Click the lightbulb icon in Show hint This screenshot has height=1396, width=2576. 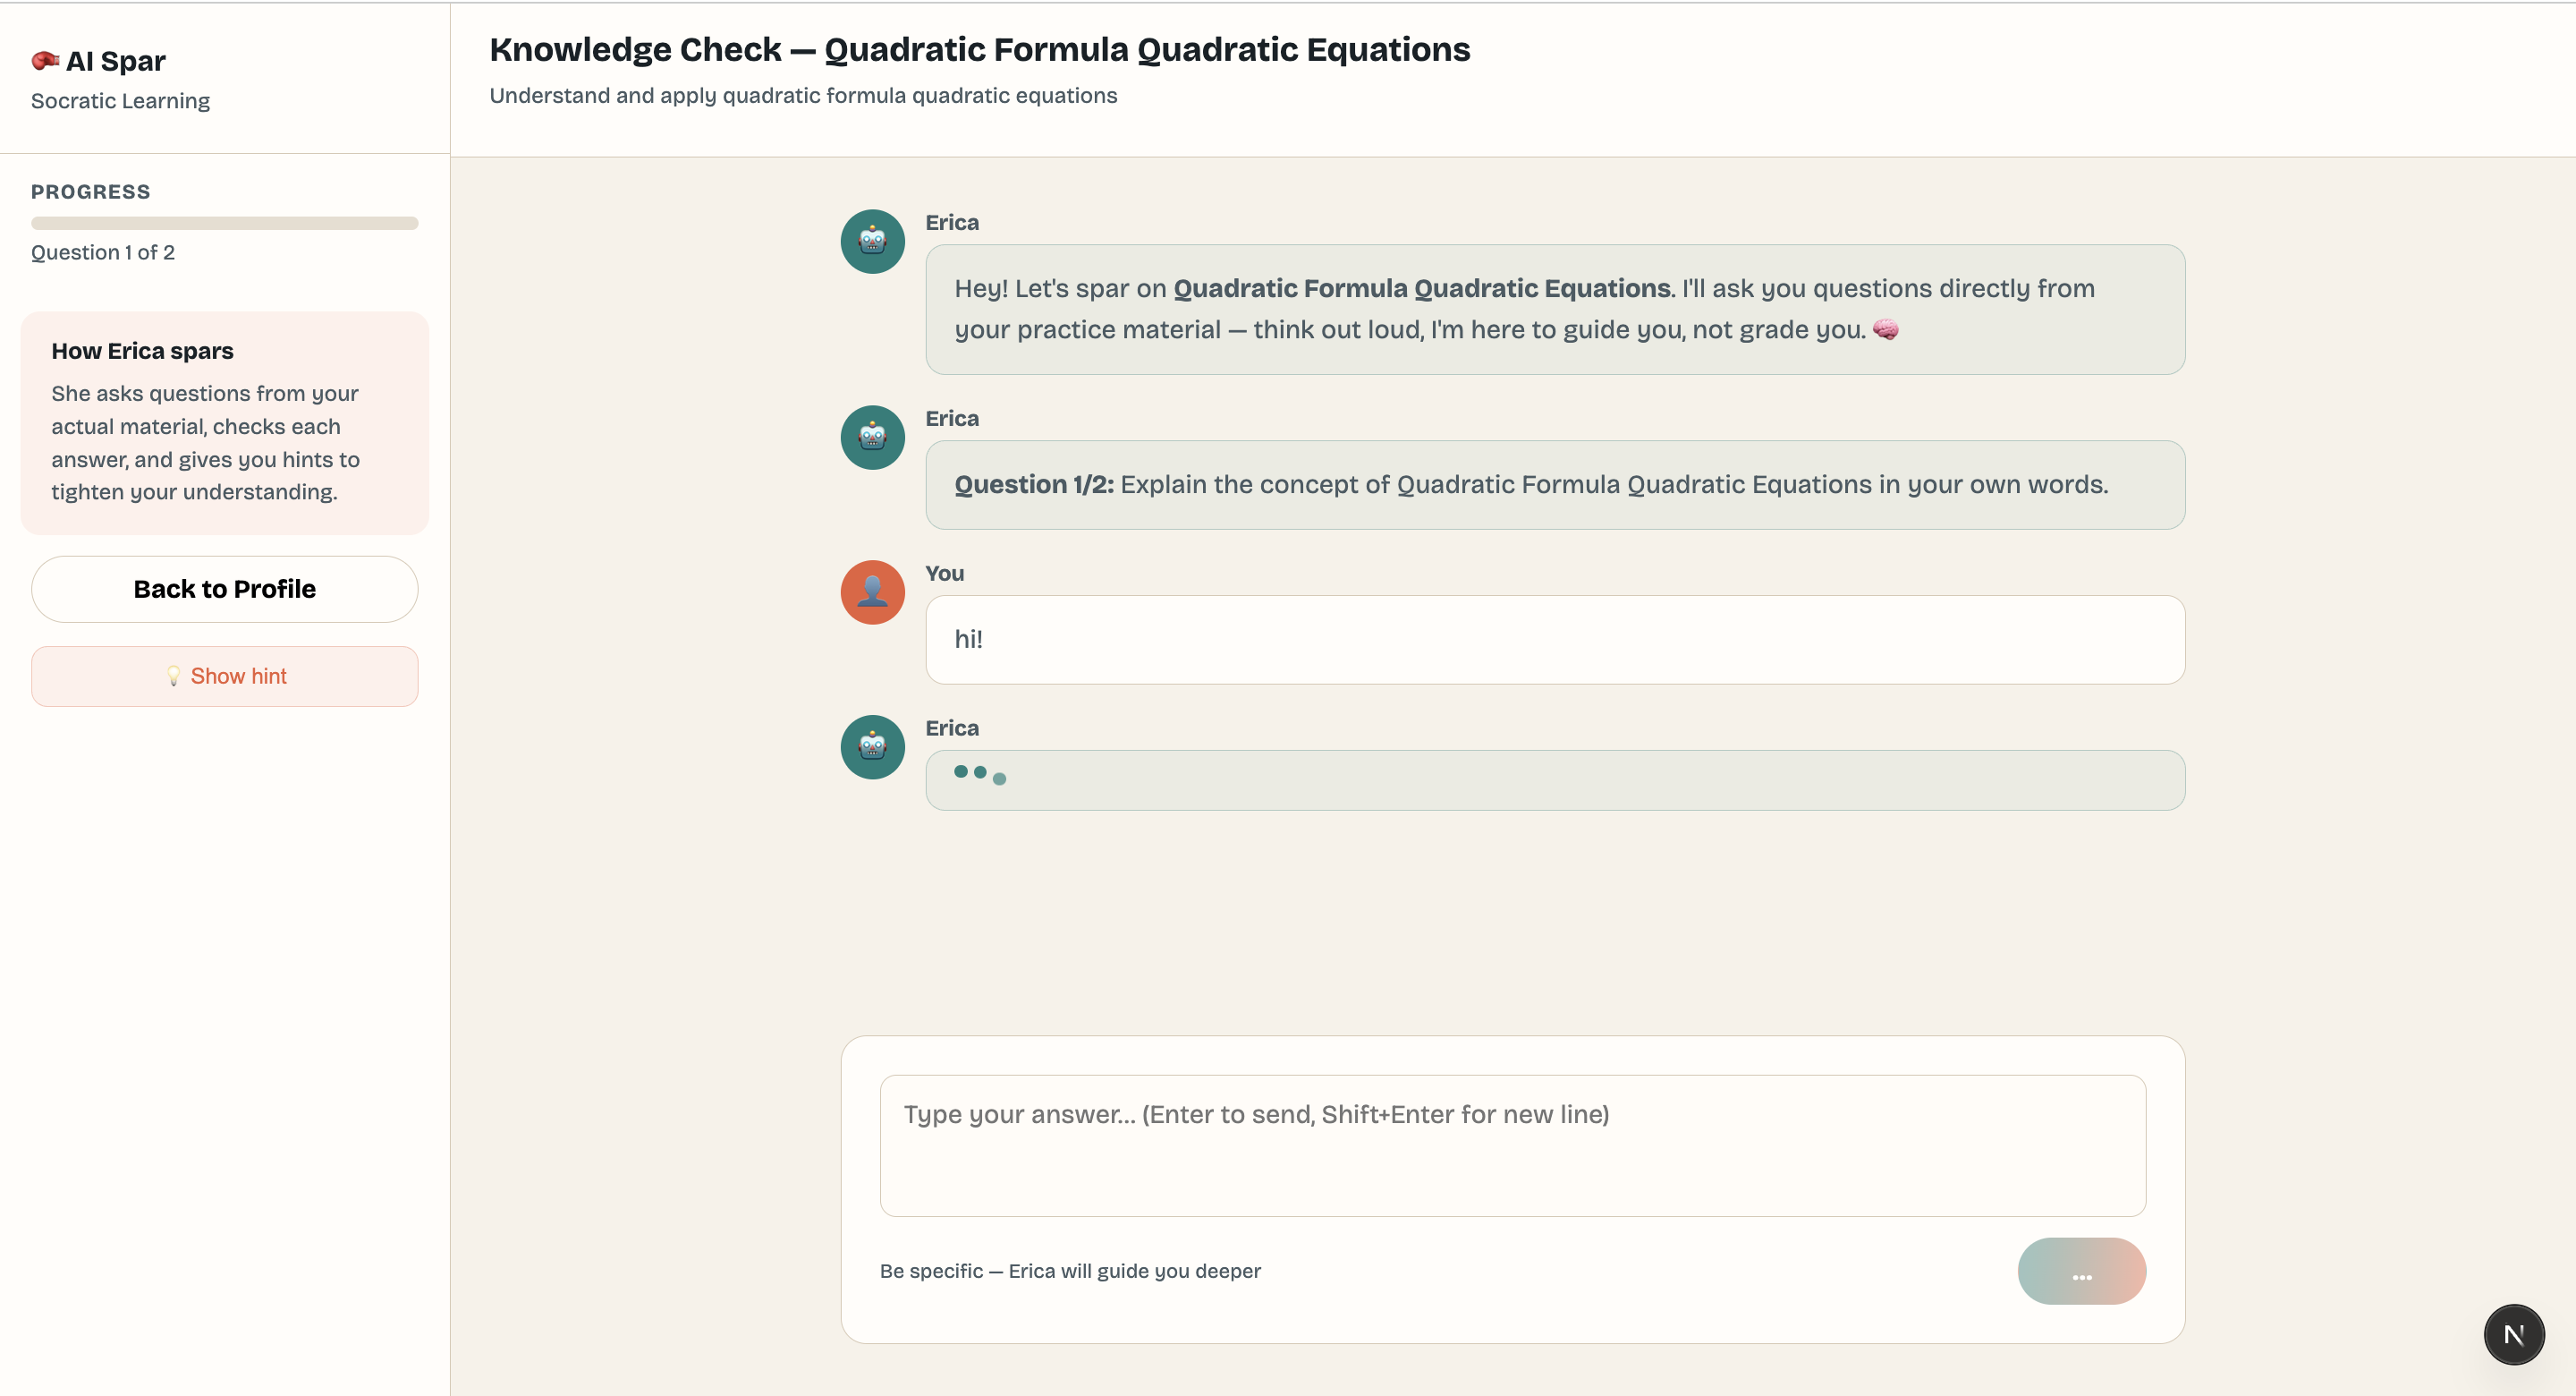pyautogui.click(x=173, y=677)
